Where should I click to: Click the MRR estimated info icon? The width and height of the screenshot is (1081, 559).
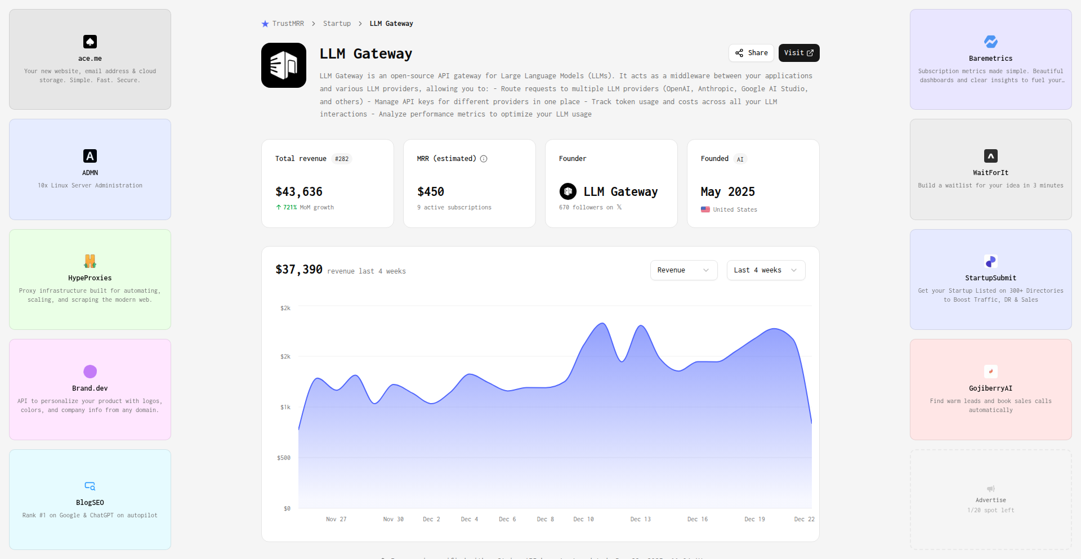coord(484,159)
